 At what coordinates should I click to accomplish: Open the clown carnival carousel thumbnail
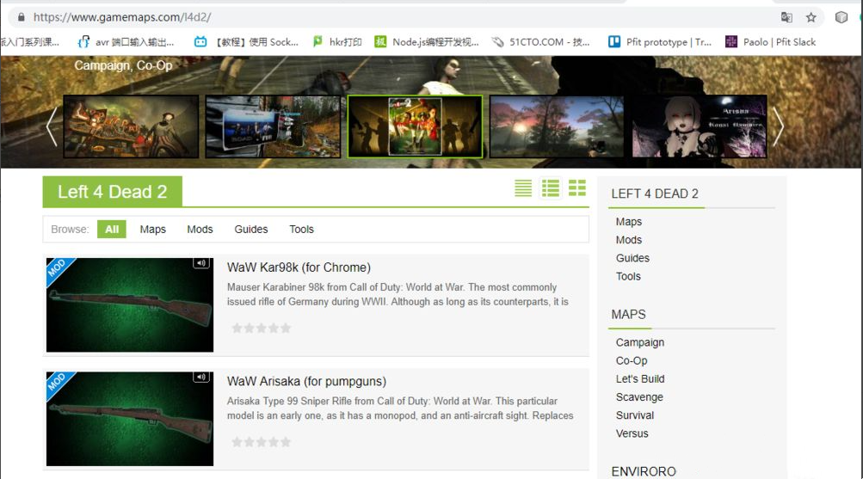pos(131,126)
